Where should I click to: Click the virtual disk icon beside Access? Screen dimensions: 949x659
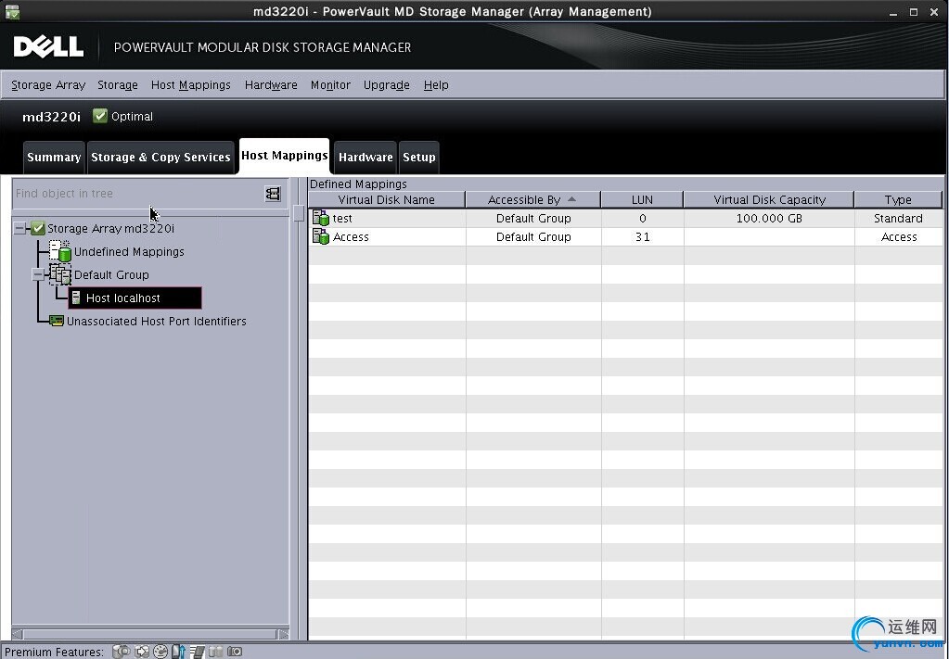pyautogui.click(x=320, y=236)
